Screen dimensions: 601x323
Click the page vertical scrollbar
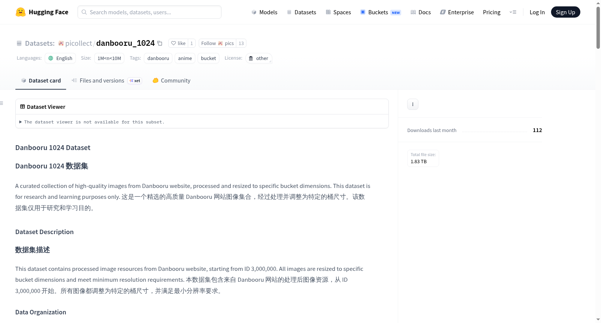coord(598,28)
